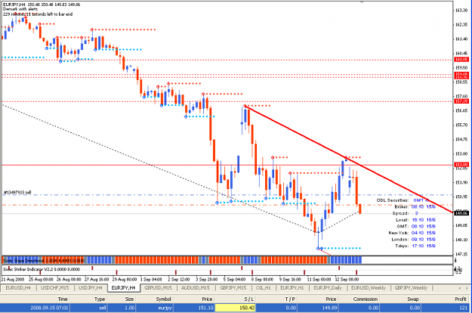The width and height of the screenshot is (472, 313).
Task: Switch to the OIL,H1 chart tab
Action: (264, 288)
